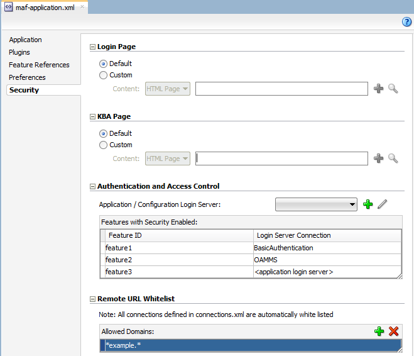Add a new login server connection
414x356 pixels.
368,204
